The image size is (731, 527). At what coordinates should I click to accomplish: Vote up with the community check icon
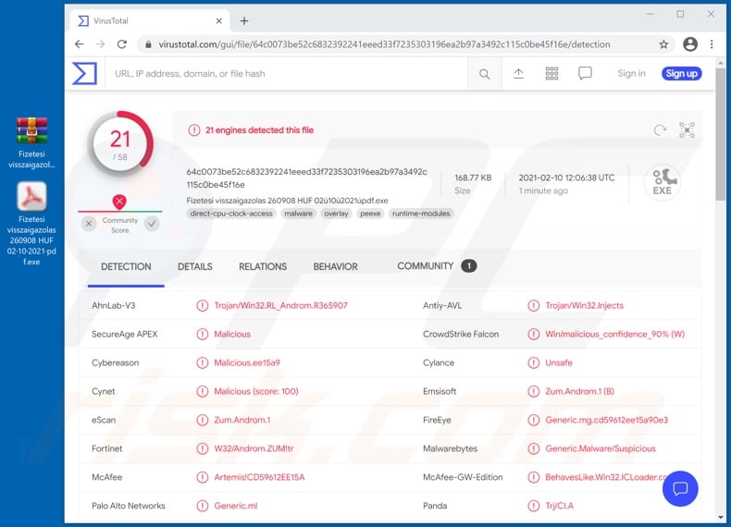click(x=152, y=224)
